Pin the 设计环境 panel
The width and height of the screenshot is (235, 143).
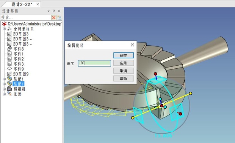tap(54, 11)
